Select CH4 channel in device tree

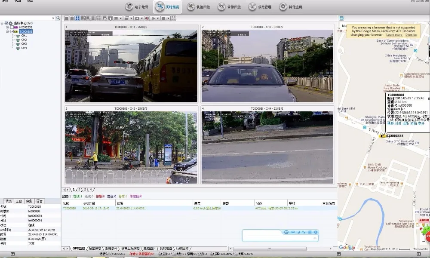point(24,48)
